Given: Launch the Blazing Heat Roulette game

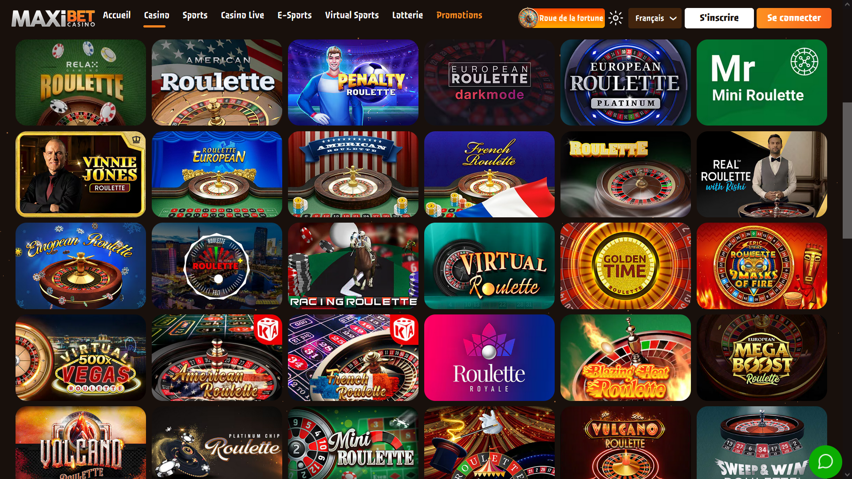Looking at the screenshot, I should pos(626,358).
